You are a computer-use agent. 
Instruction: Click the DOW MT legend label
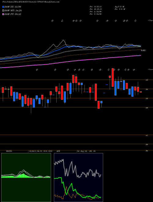point(13,10)
